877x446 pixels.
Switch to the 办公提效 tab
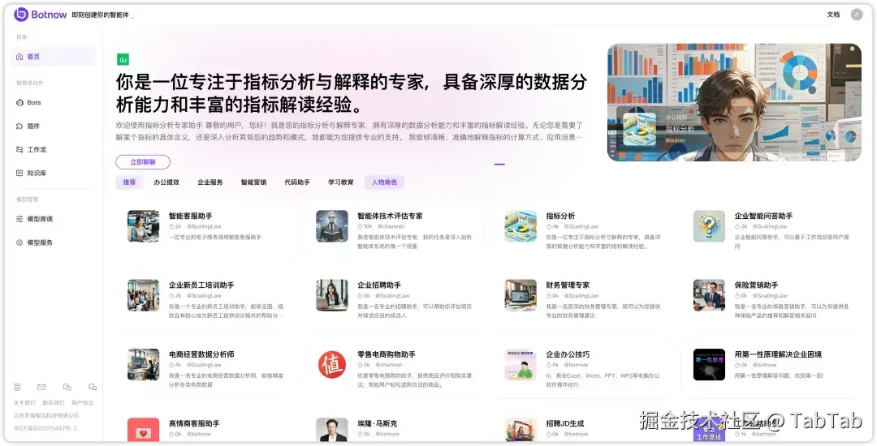click(166, 182)
